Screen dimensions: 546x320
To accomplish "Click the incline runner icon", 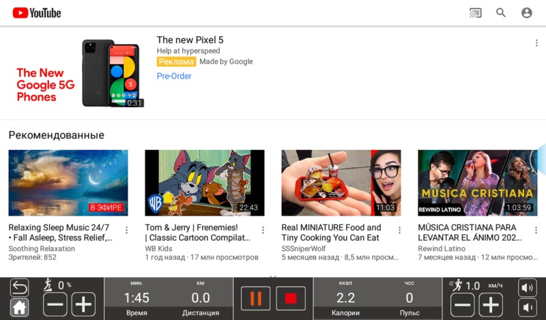I will coord(48,285).
